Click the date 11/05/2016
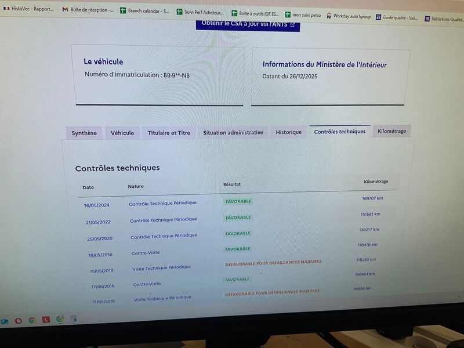 coord(104,302)
